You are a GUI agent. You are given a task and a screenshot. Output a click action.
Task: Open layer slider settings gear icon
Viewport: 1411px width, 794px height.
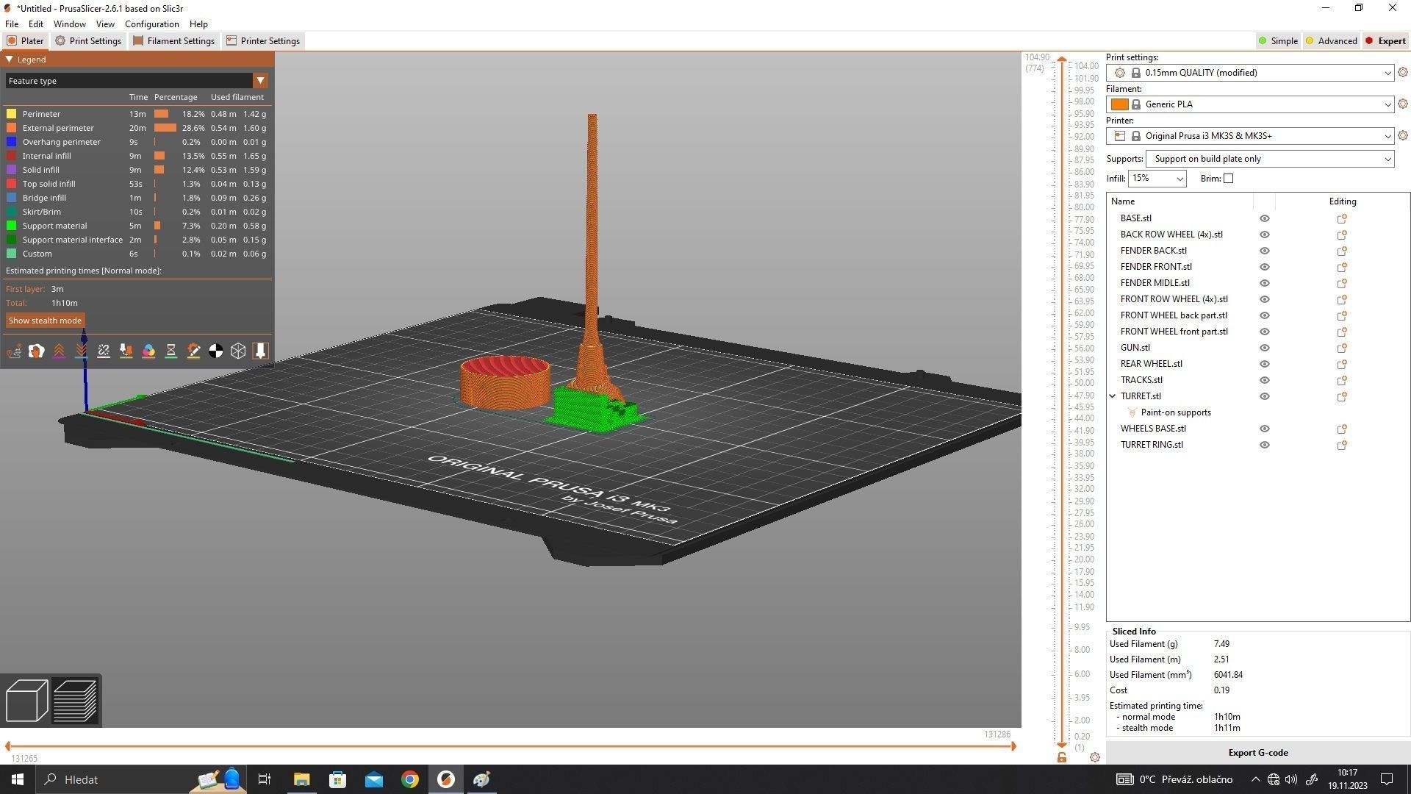(x=1095, y=757)
